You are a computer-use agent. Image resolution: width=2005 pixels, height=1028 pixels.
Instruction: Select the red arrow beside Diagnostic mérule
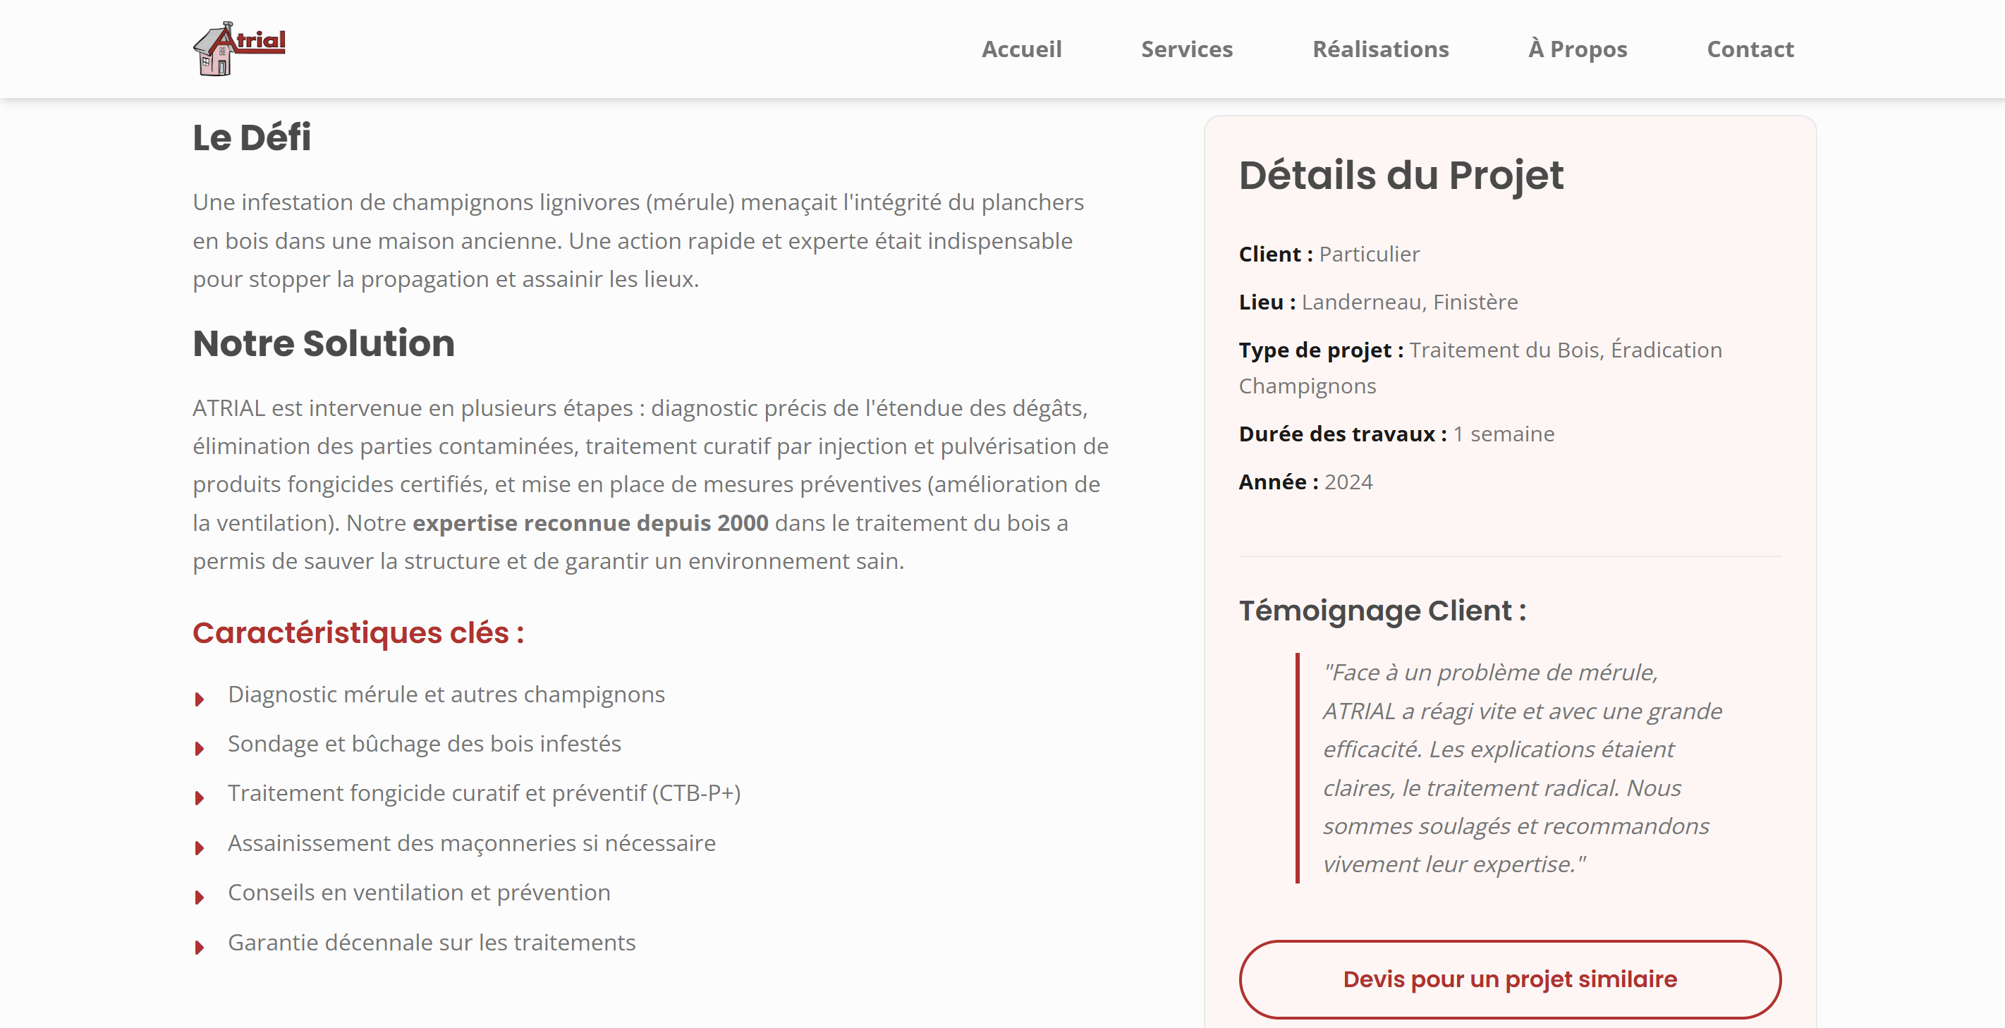pos(201,697)
